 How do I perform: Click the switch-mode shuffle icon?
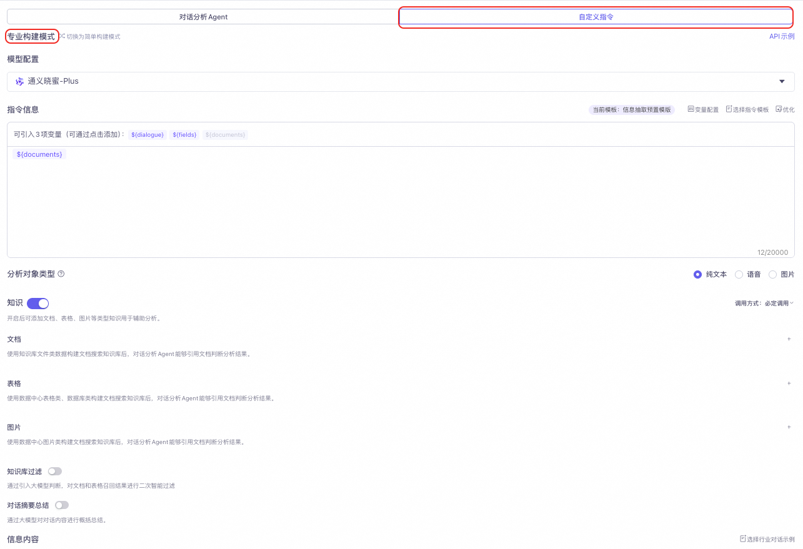click(x=62, y=36)
